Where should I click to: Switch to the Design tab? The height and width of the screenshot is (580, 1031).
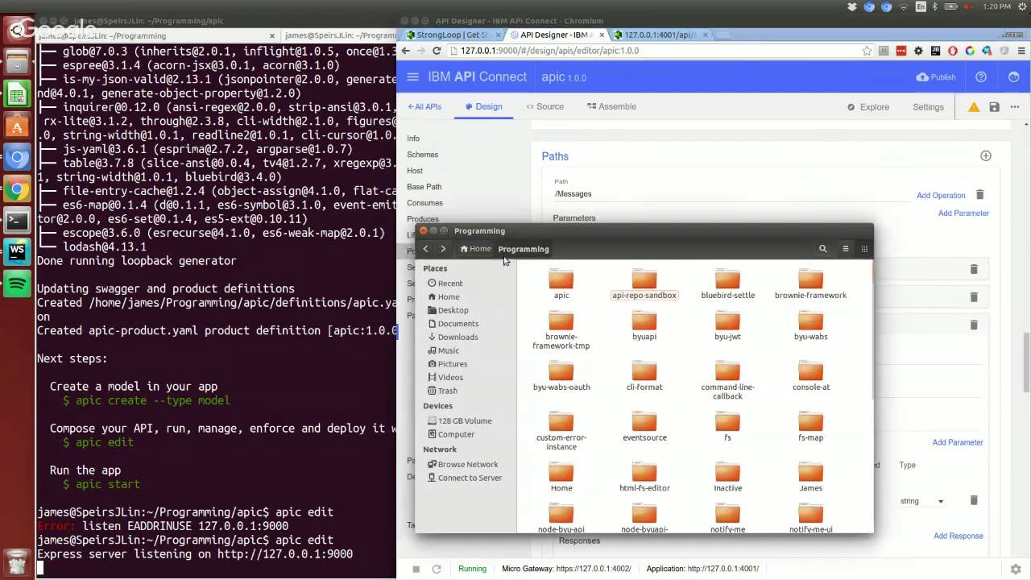[x=483, y=107]
